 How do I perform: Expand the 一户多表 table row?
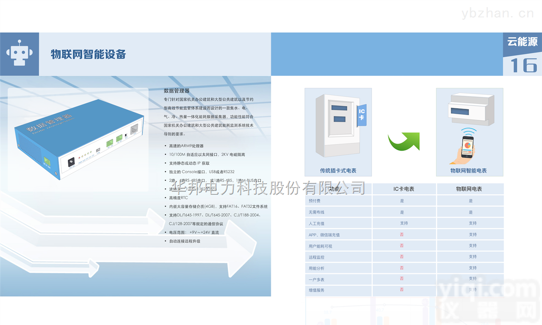[x=316, y=278]
